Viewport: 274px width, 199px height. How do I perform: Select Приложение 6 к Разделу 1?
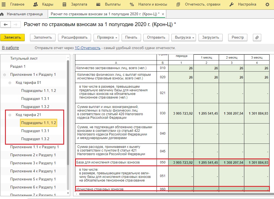click(33, 187)
